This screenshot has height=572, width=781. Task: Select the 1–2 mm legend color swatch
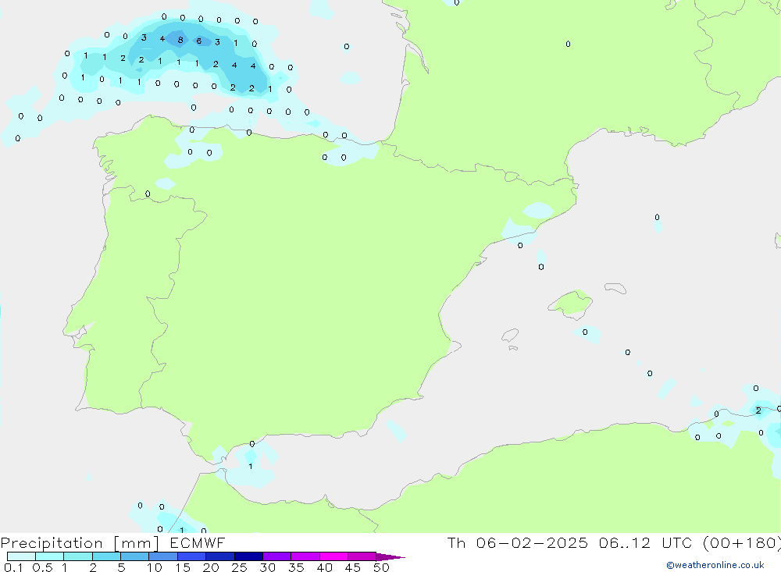tap(78, 556)
